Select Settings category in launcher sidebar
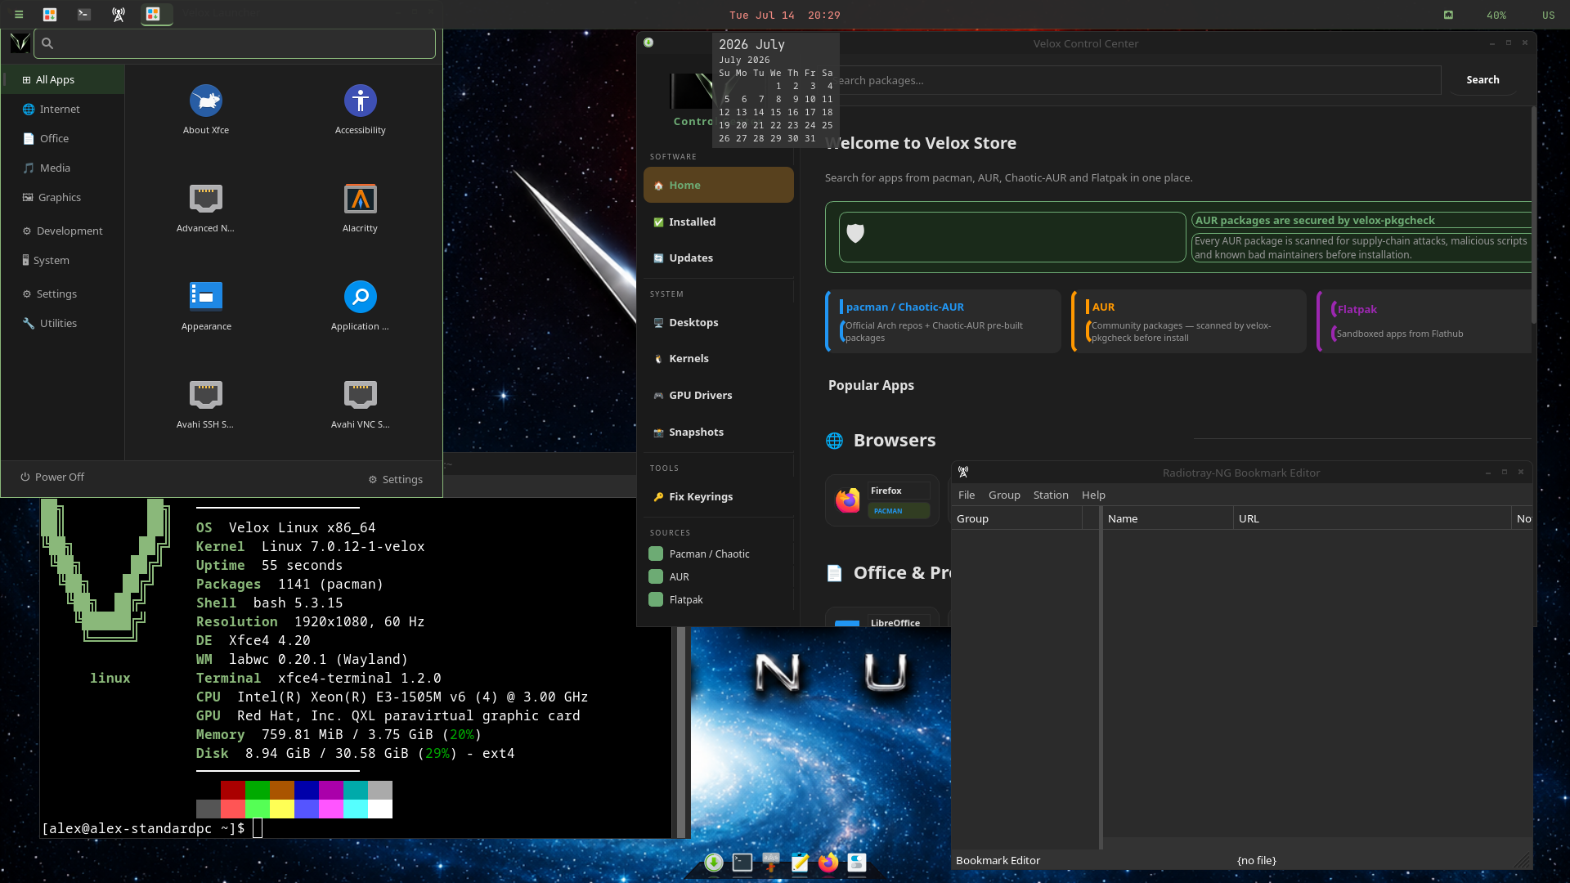This screenshot has width=1570, height=883. 63,294
